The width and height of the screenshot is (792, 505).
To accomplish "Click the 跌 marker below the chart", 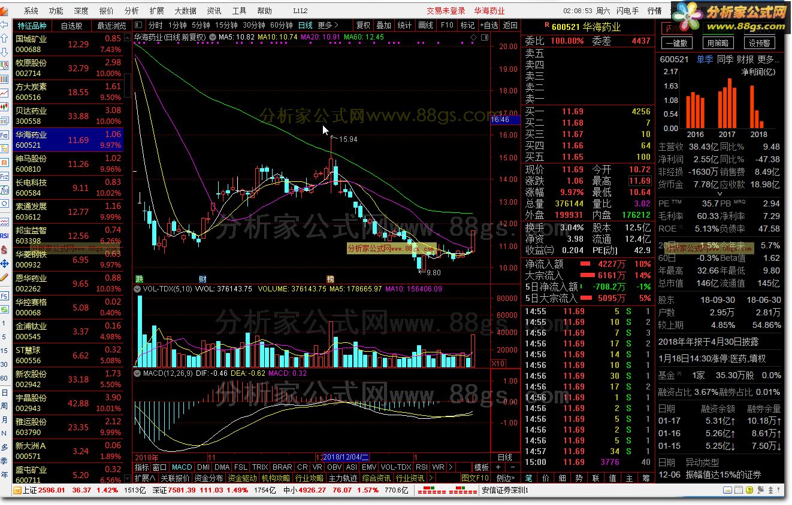I will 139,279.
